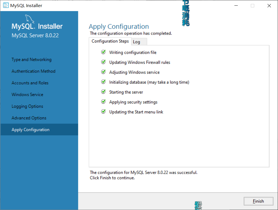The image size is (278, 210).
Task: Select the Apply Configuration sidebar step
Action: [39, 130]
